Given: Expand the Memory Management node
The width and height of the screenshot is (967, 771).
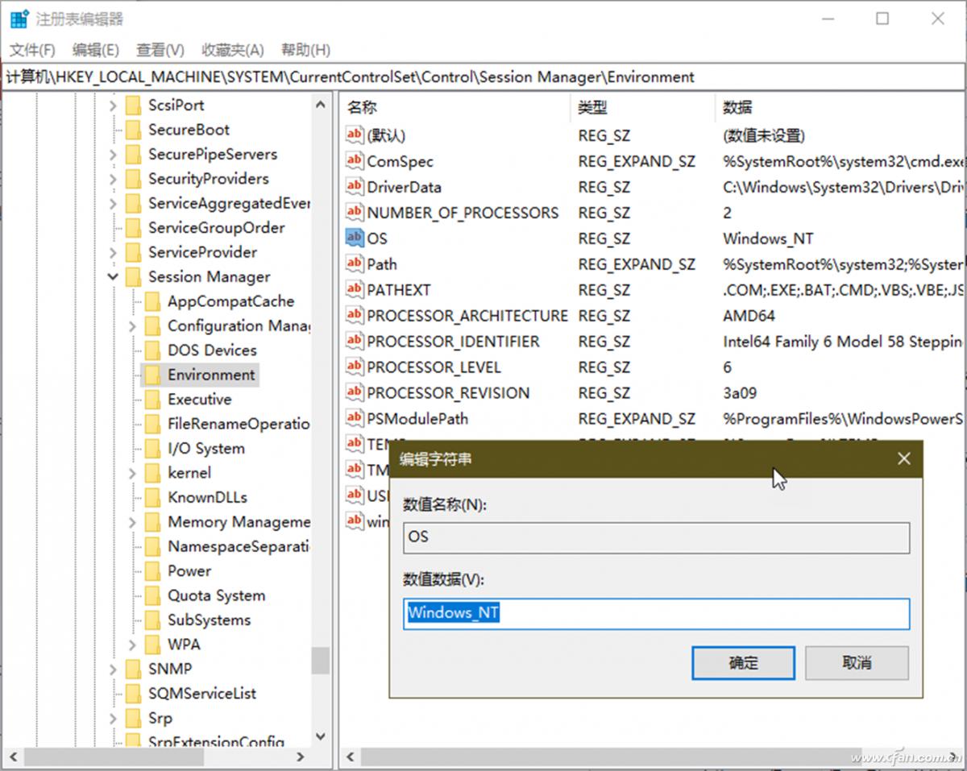Looking at the screenshot, I should tap(132, 521).
